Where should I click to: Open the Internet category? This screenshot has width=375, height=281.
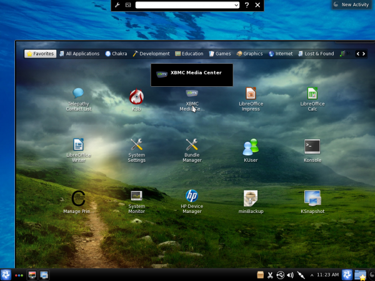pos(281,54)
